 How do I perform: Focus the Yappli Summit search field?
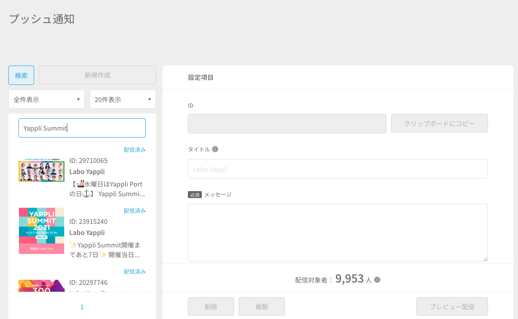(x=82, y=128)
